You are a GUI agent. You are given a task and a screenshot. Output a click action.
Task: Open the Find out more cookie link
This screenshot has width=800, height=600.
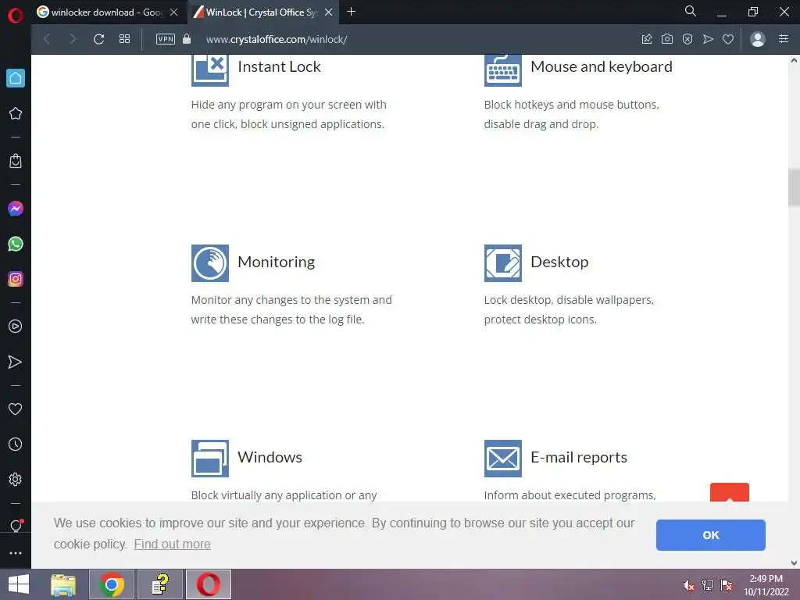click(x=172, y=545)
